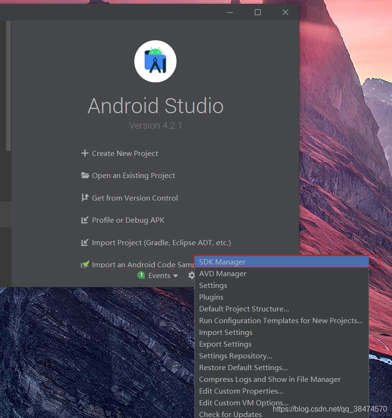Image resolution: width=392 pixels, height=418 pixels.
Task: Select Profile or Debug APK
Action: point(128,220)
